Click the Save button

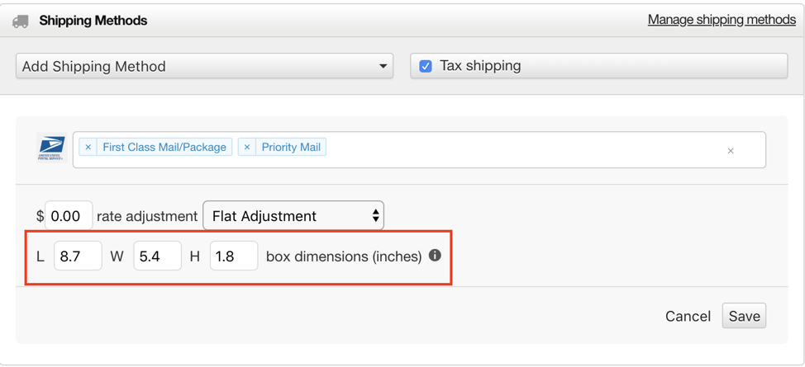click(x=744, y=316)
